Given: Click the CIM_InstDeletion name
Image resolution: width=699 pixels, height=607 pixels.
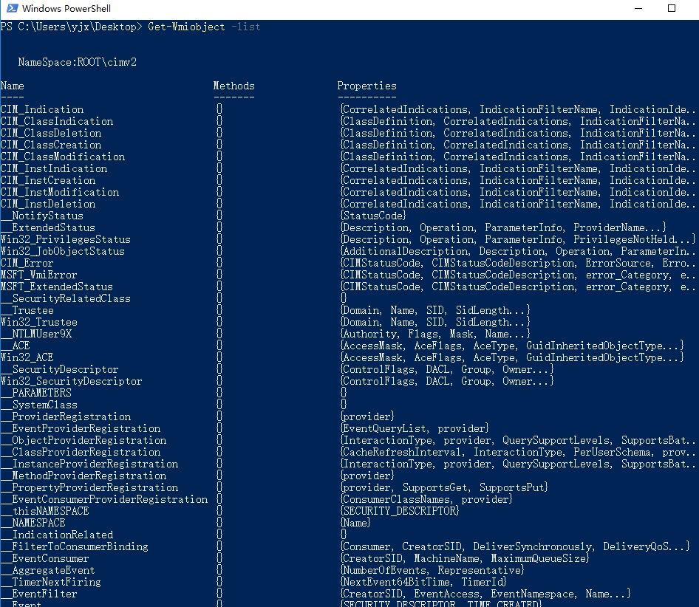Looking at the screenshot, I should tap(48, 204).
